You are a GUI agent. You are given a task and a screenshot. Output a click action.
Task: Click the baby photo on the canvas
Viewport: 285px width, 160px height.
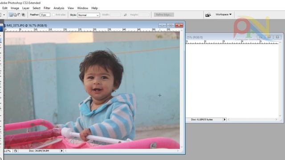pyautogui.click(x=92, y=90)
